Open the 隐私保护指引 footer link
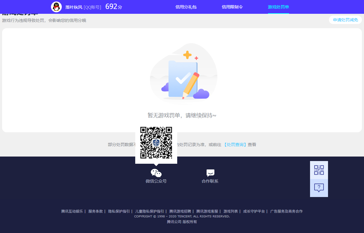This screenshot has height=233, width=364. 119,211
